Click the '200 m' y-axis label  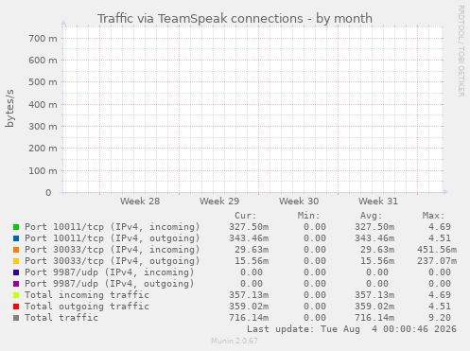tap(44, 149)
